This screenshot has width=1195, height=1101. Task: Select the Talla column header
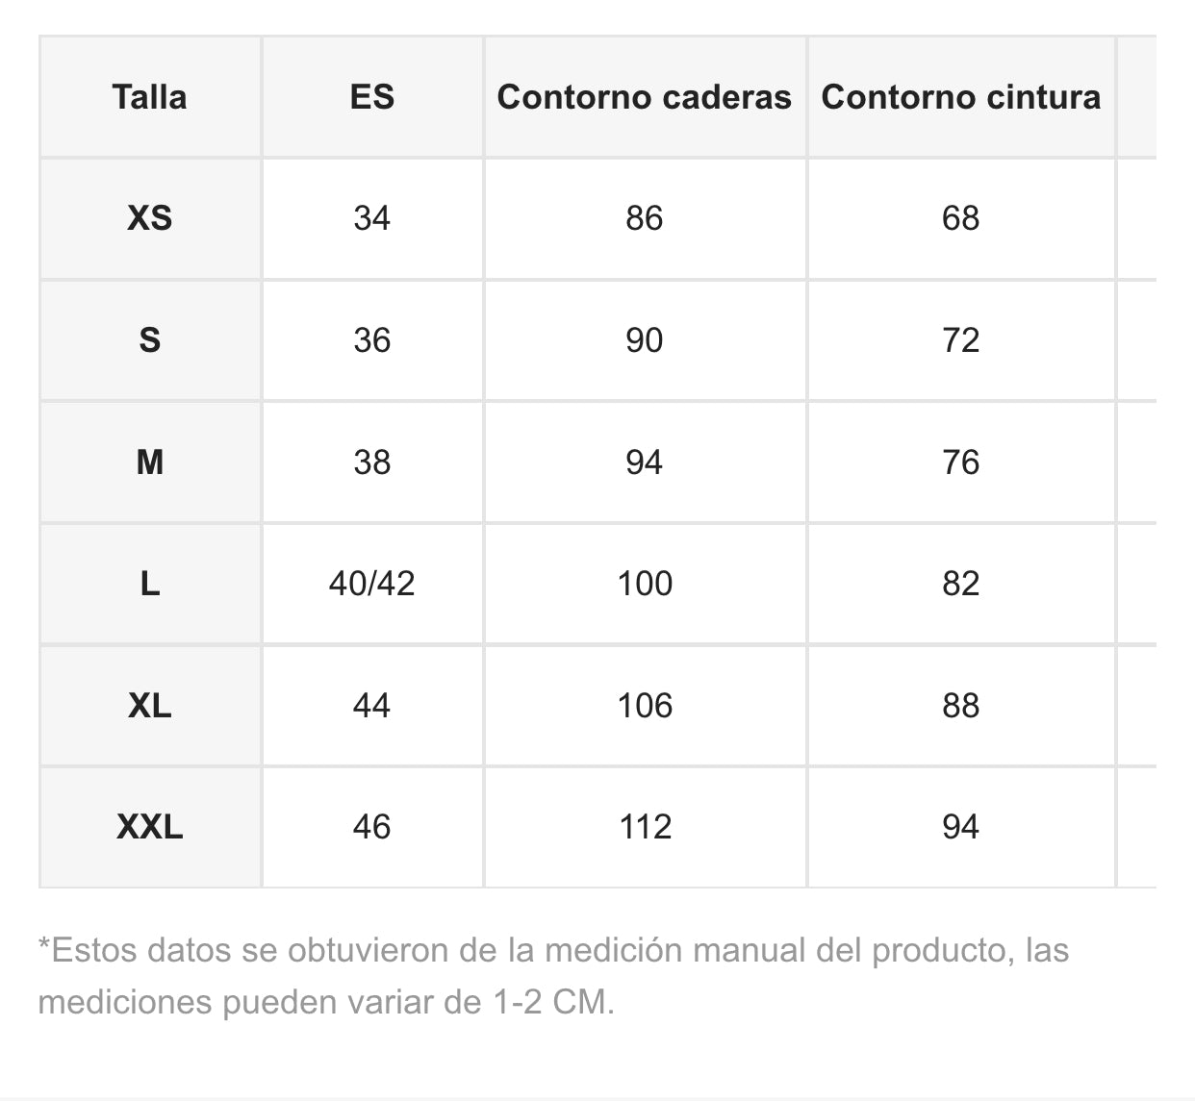(x=149, y=97)
